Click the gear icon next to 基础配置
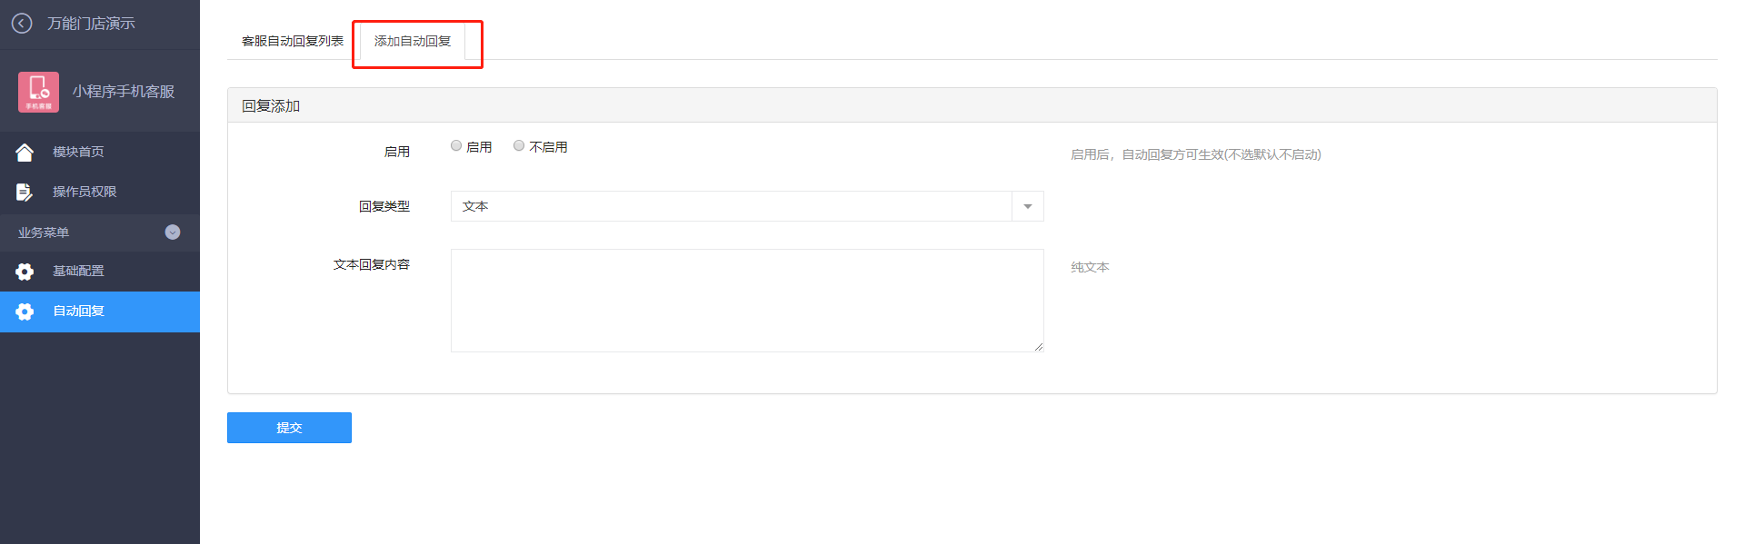The width and height of the screenshot is (1745, 544). (x=25, y=272)
